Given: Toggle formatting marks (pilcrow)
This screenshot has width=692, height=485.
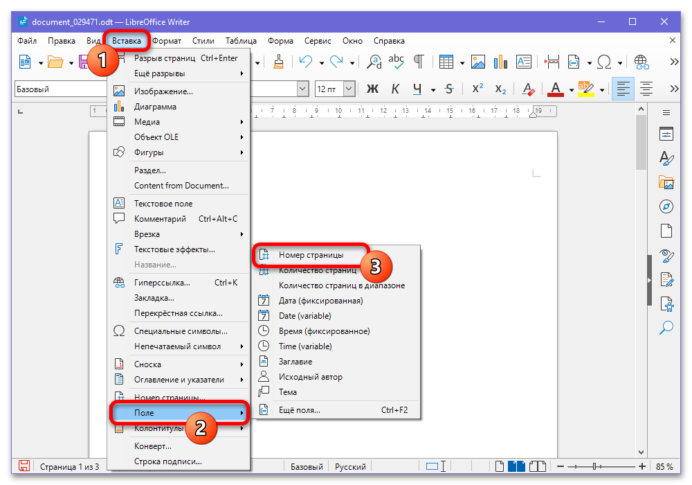Looking at the screenshot, I should (x=419, y=62).
